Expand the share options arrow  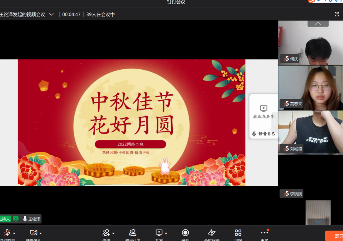click(166, 233)
